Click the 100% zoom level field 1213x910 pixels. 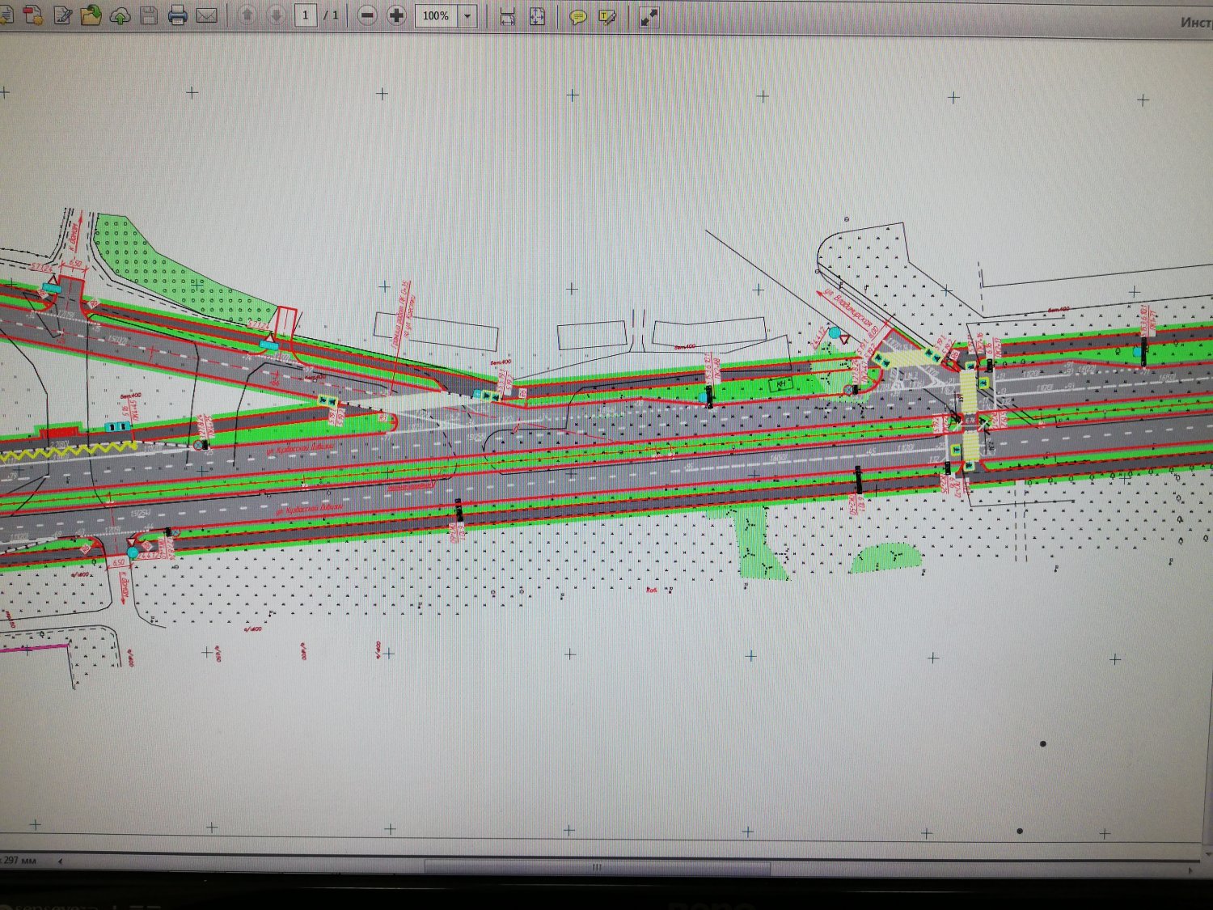click(436, 15)
